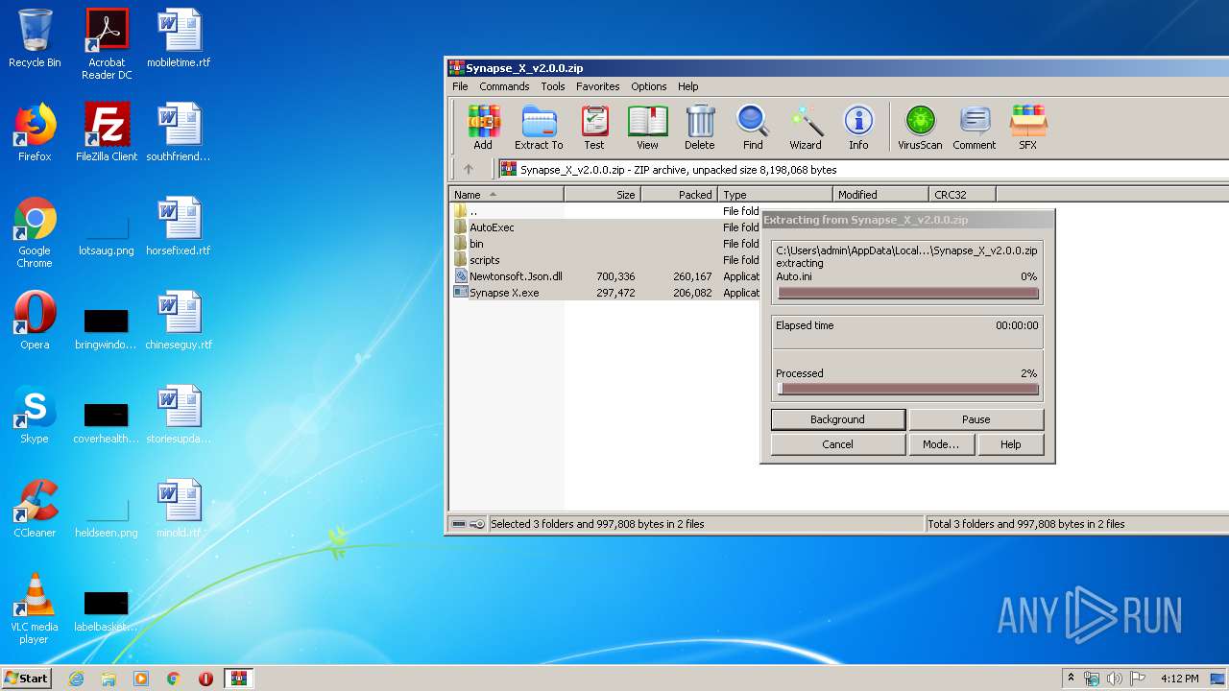The height and width of the screenshot is (691, 1229).
Task: Select the Extract To toolbar icon
Action: [x=539, y=129]
